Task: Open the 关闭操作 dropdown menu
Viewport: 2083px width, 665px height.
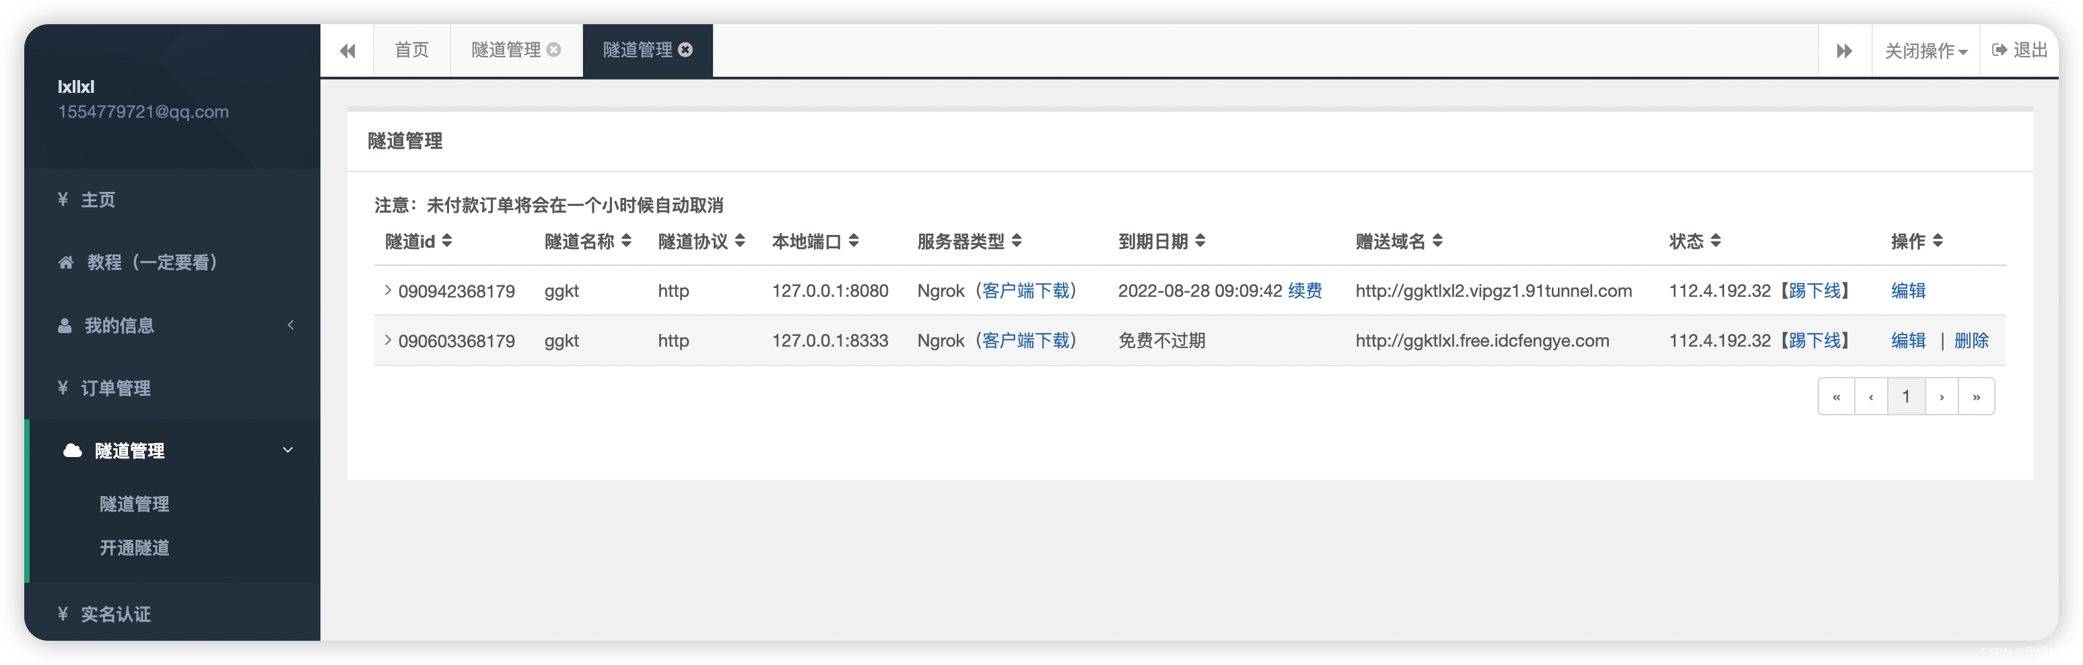Action: tap(1925, 51)
